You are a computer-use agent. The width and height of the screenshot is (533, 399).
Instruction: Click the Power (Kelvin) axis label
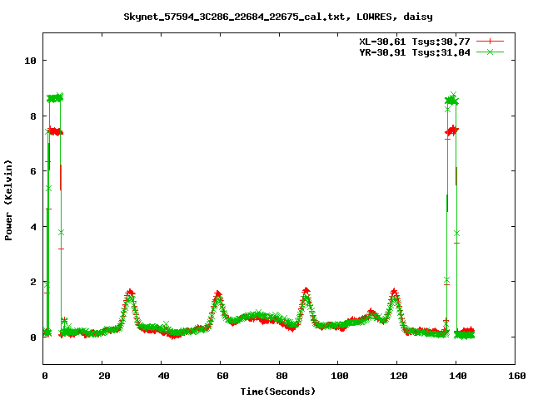click(x=8, y=200)
